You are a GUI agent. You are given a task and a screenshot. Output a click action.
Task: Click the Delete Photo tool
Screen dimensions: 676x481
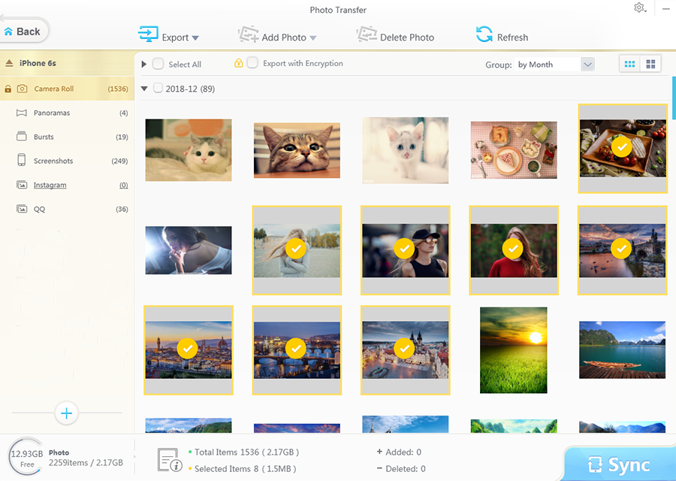tap(395, 35)
